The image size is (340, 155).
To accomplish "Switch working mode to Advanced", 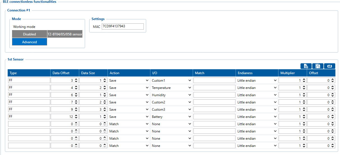I will [29, 42].
